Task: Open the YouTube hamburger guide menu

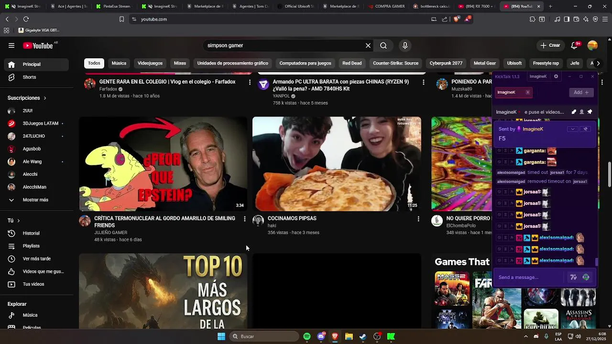Action: pos(11,45)
